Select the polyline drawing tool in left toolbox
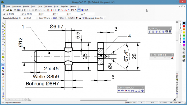187x105 pixels. [3, 30]
